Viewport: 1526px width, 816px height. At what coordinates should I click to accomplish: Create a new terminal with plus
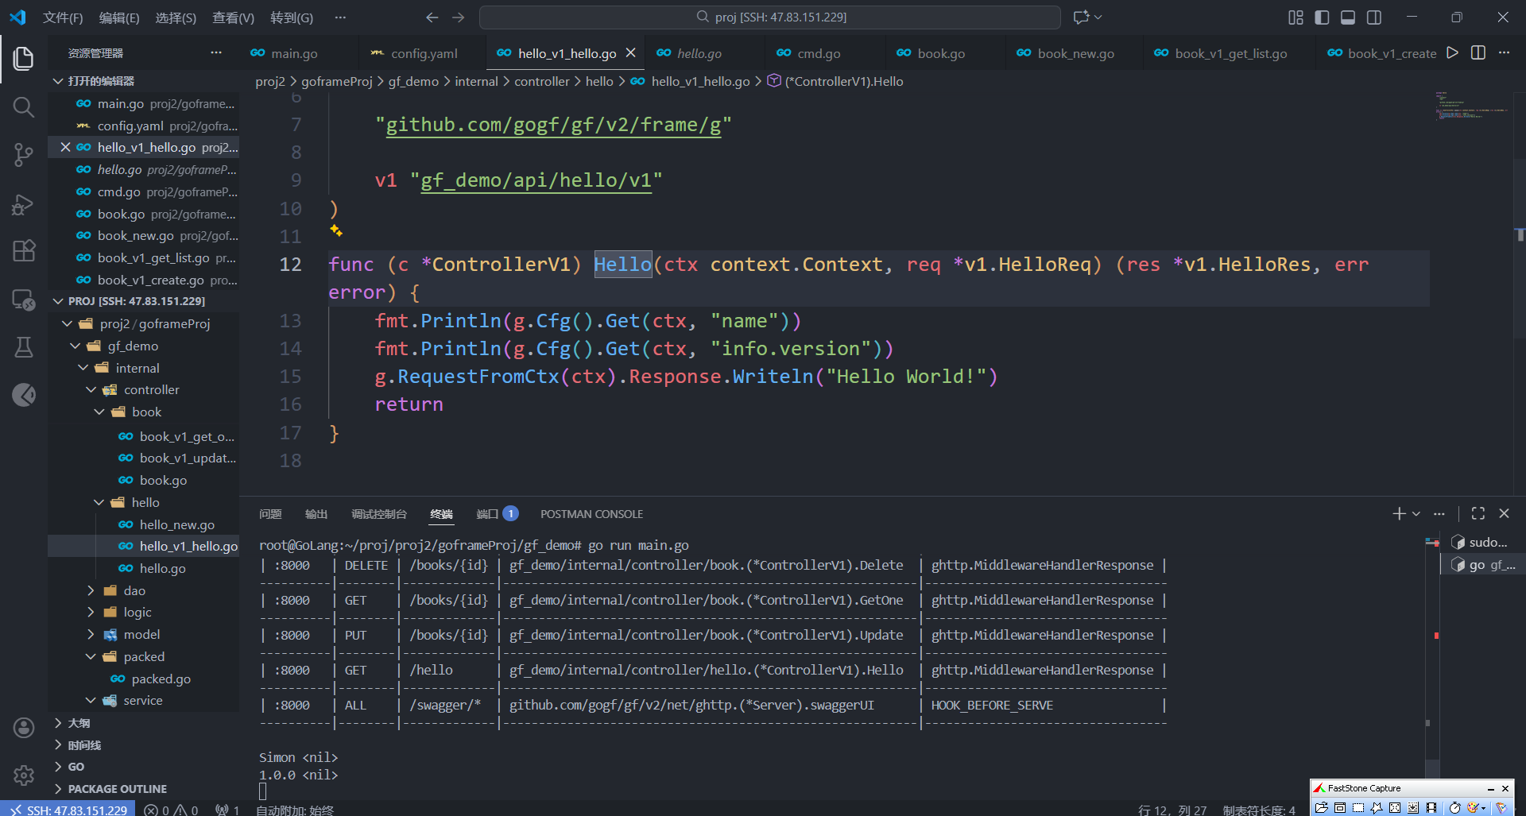pos(1399,514)
